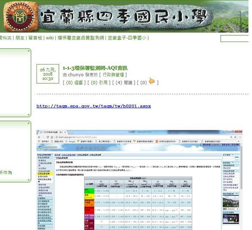View author chunyo's profile
This screenshot has height=230, width=252.
[x=76, y=75]
